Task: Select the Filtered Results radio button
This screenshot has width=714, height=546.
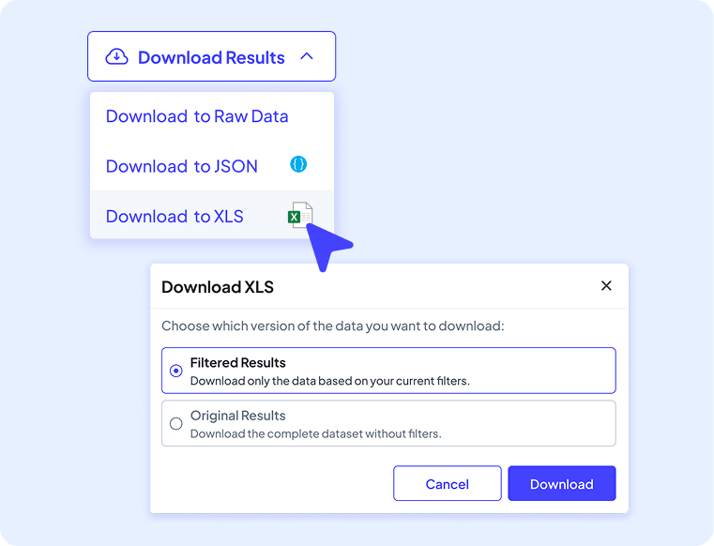Action: click(x=175, y=371)
